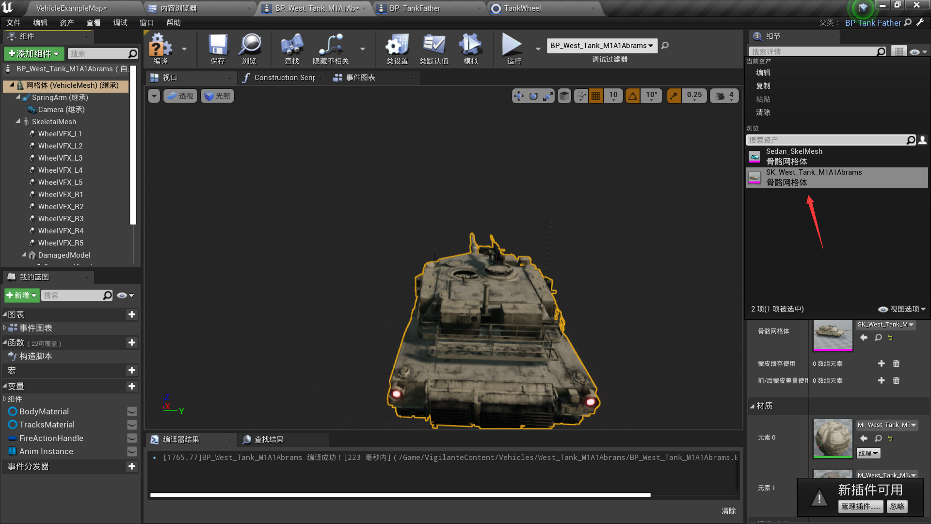Click the skeletal mesh tank thumbnail
This screenshot has width=931, height=524.
(833, 335)
